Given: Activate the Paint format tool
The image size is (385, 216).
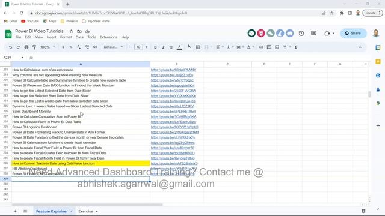Looking at the screenshot, I should click(x=34, y=47).
